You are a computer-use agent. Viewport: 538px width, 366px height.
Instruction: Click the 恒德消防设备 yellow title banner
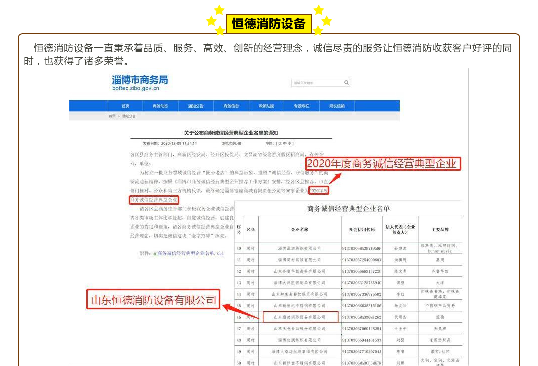pos(269,23)
